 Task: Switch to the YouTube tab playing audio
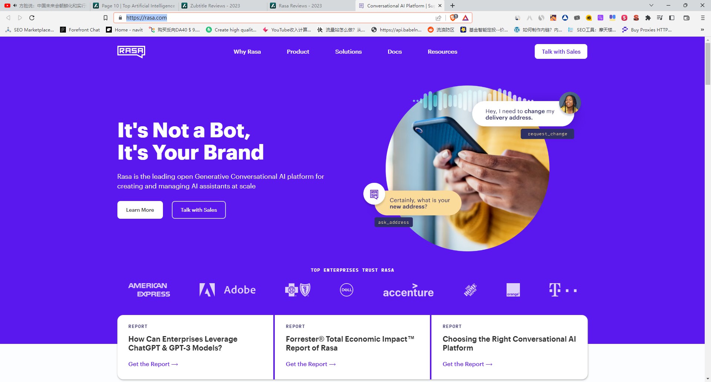point(45,6)
